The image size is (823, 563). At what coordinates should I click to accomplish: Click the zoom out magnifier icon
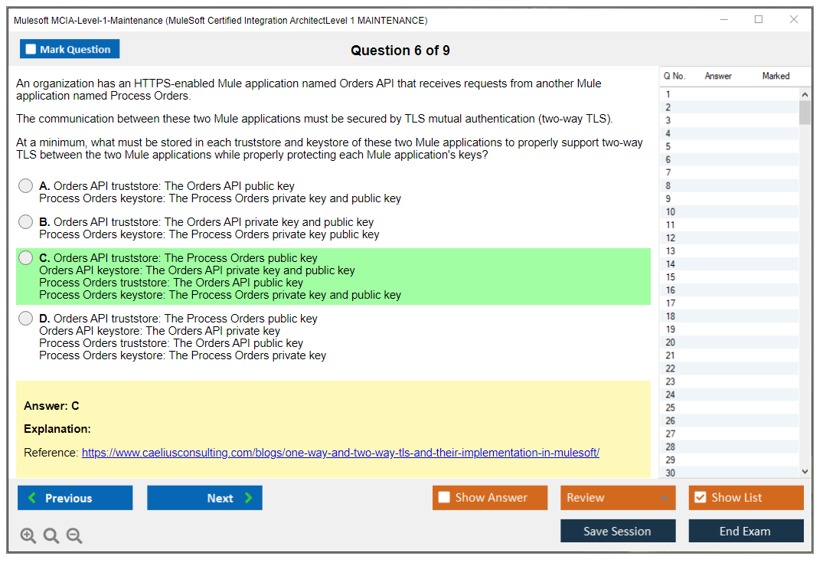click(74, 536)
